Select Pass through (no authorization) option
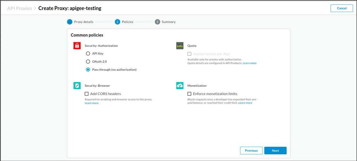 pos(88,70)
